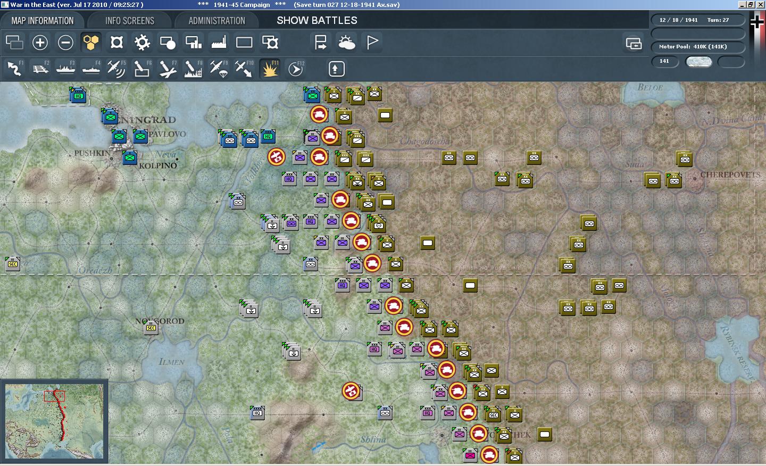This screenshot has height=466, width=766.
Task: Click the flag-with-arrow toolbar icon
Action: coord(321,42)
